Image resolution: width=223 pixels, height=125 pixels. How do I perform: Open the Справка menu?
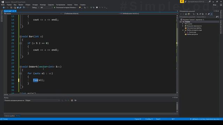pyautogui.click(x=83, y=5)
